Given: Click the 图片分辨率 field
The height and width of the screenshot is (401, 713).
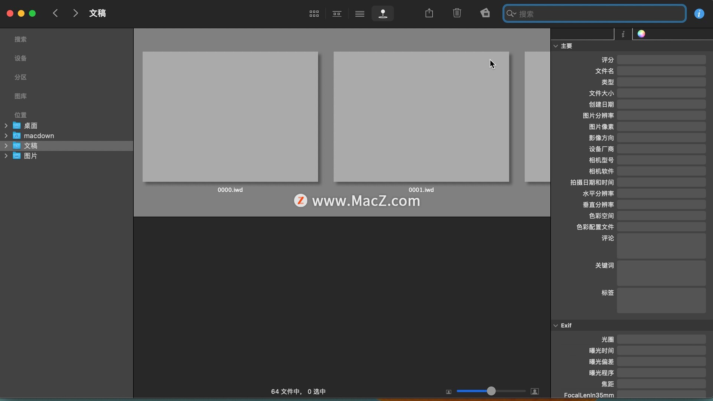Looking at the screenshot, I should 661,115.
